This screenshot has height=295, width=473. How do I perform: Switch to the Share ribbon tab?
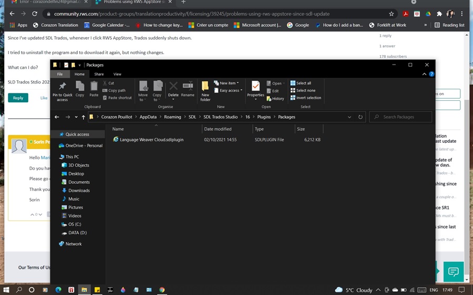tap(99, 74)
